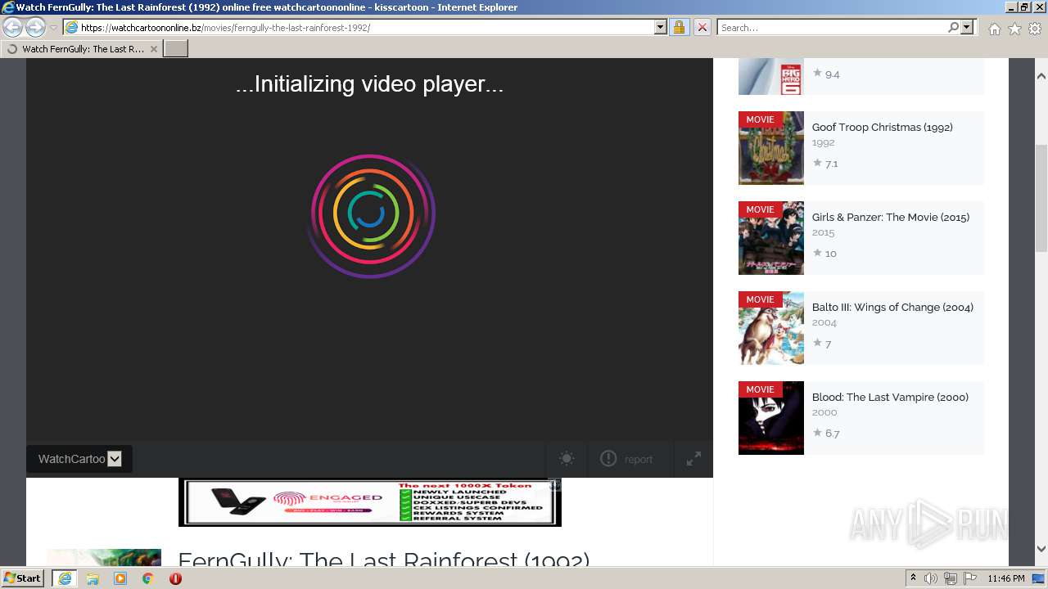Click the Engaged token banner ad
This screenshot has width=1048, height=589.
pyautogui.click(x=370, y=502)
